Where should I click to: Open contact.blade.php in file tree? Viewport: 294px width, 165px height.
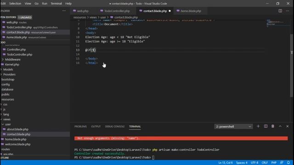pos(35,134)
